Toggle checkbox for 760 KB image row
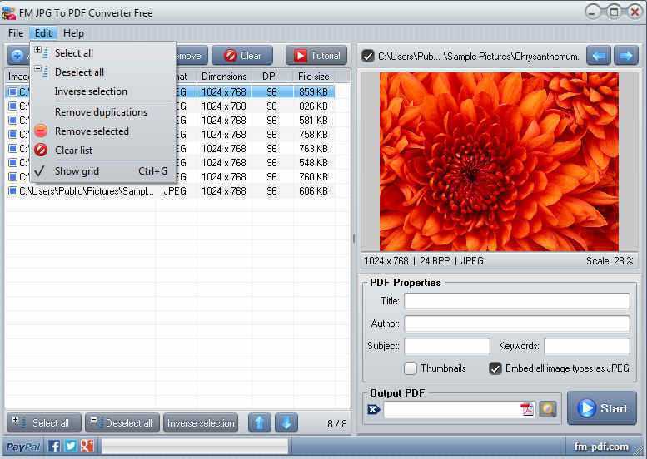The image size is (647, 459). (x=12, y=177)
